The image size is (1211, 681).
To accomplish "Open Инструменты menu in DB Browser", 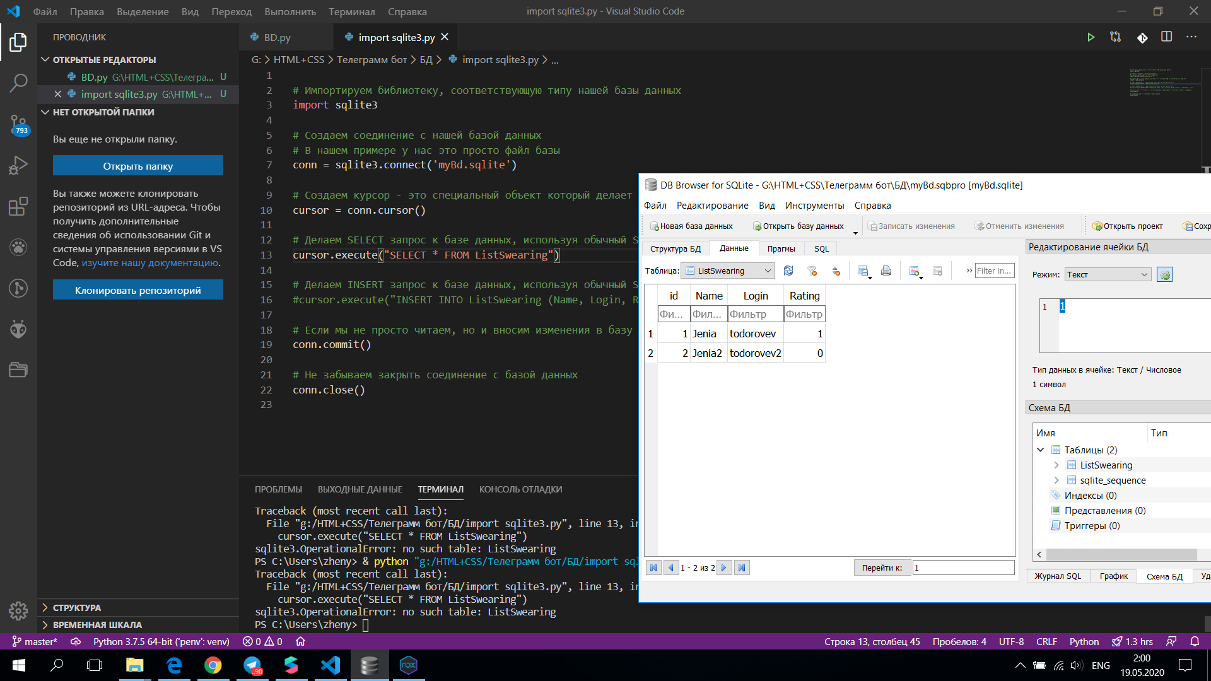I will click(x=814, y=205).
